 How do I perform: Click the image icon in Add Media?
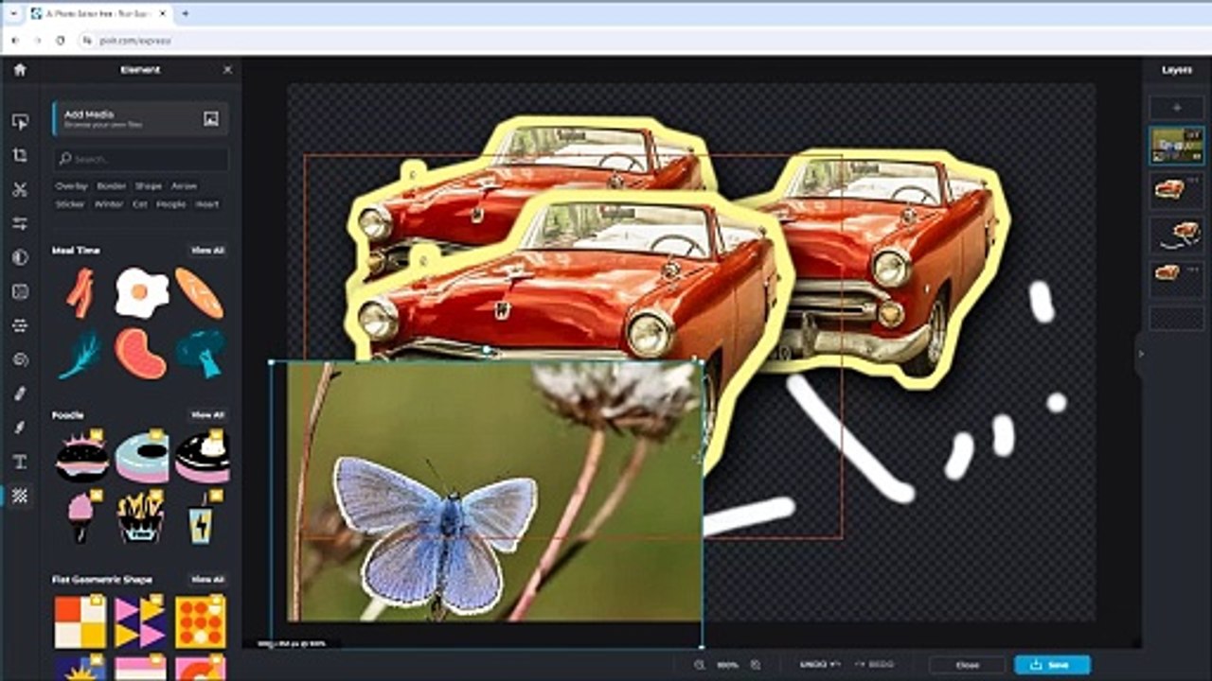pos(211,118)
